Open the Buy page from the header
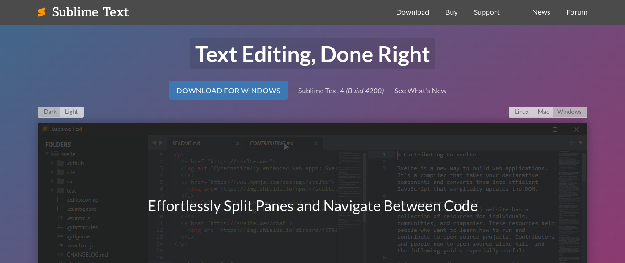 point(451,12)
